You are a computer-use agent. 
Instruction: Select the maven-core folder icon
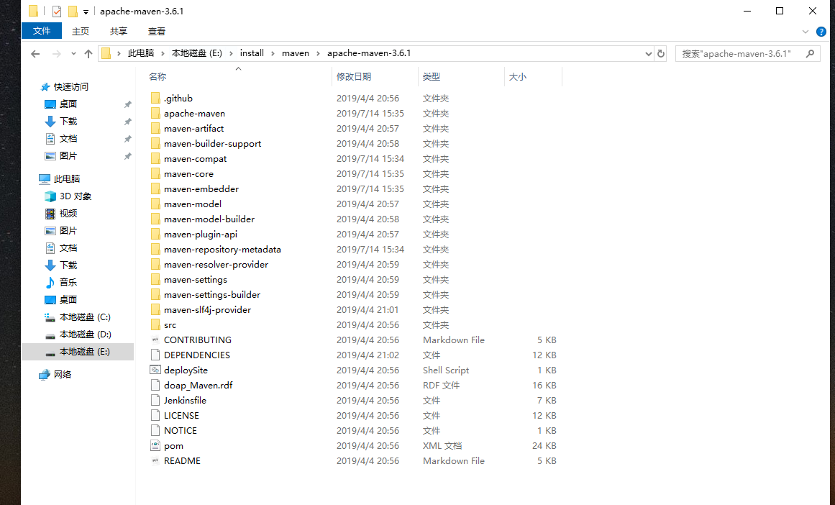155,173
